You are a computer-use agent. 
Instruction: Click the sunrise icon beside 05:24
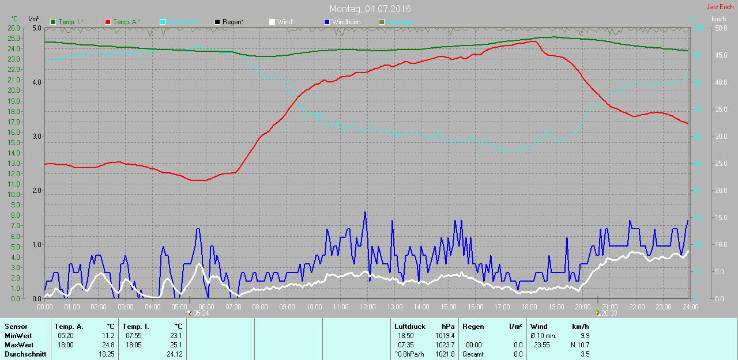(189, 313)
